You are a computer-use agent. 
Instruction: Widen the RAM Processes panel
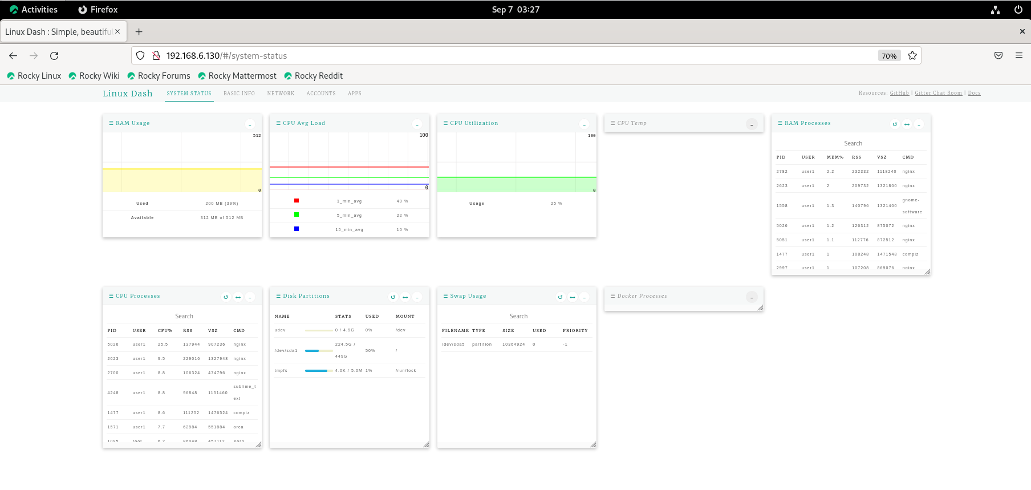[907, 124]
